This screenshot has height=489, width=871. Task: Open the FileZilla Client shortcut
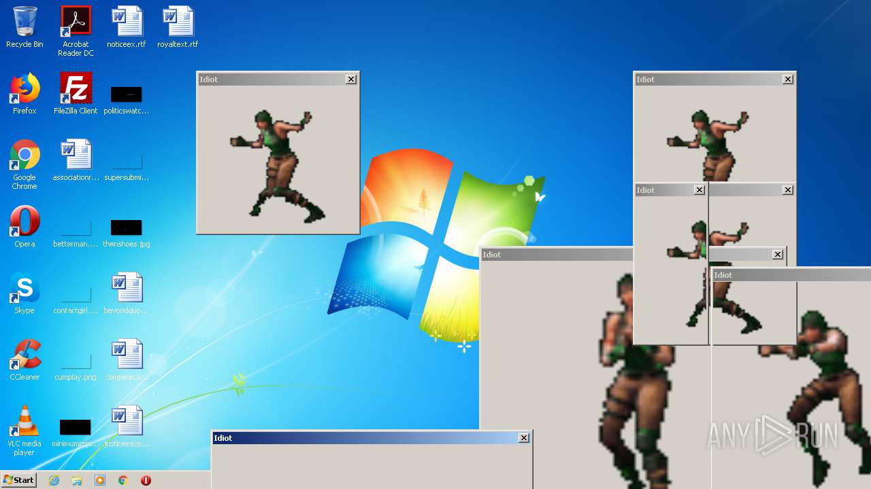click(76, 94)
